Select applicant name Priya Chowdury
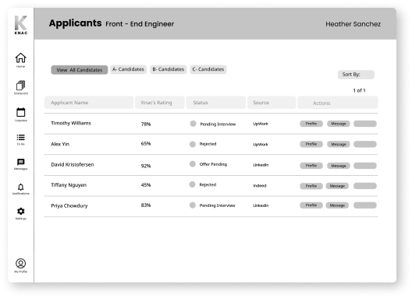Screen dimensions: 412x298 click(x=69, y=205)
